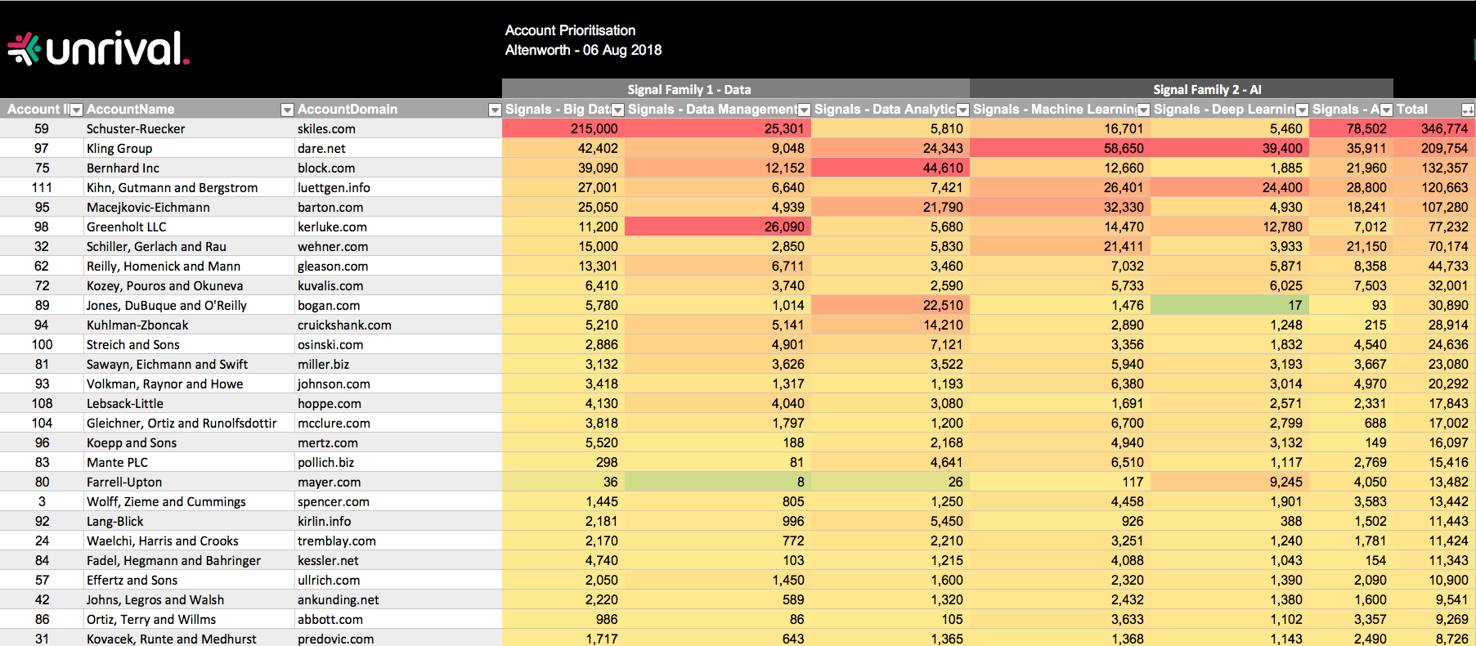Screen dimensions: 1476x646
Task: Open Signals - Deep Learning filter arrow
Action: pos(1302,110)
